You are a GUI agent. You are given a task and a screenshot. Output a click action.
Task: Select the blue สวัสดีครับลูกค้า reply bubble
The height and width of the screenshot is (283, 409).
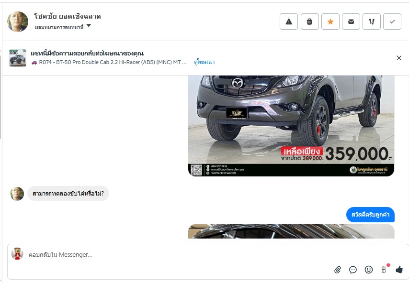[370, 215]
